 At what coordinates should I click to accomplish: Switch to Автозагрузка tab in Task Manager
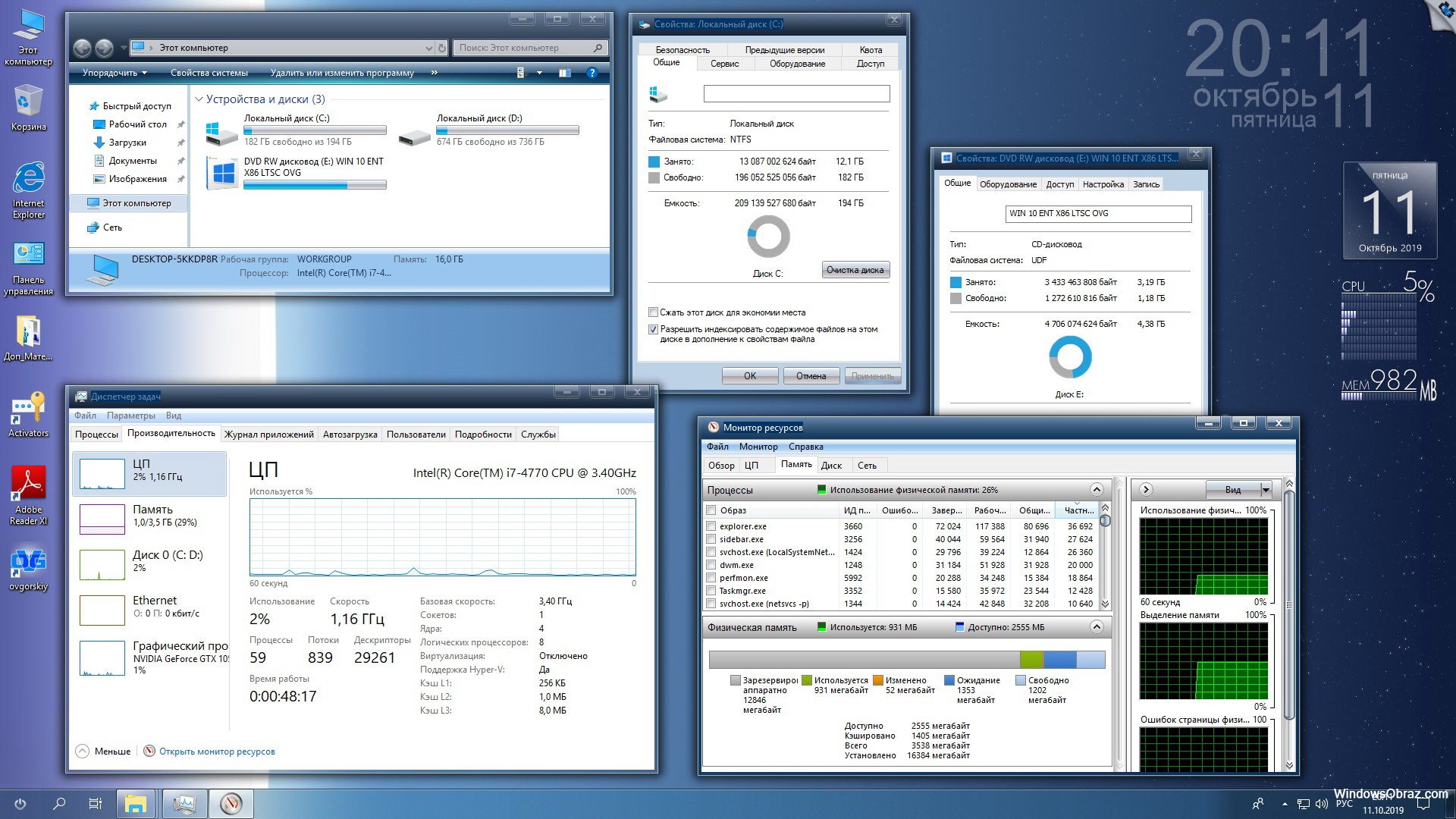pyautogui.click(x=350, y=434)
